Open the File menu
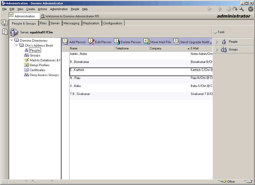Screen dimensions: 255x185 pyautogui.click(x=4, y=9)
